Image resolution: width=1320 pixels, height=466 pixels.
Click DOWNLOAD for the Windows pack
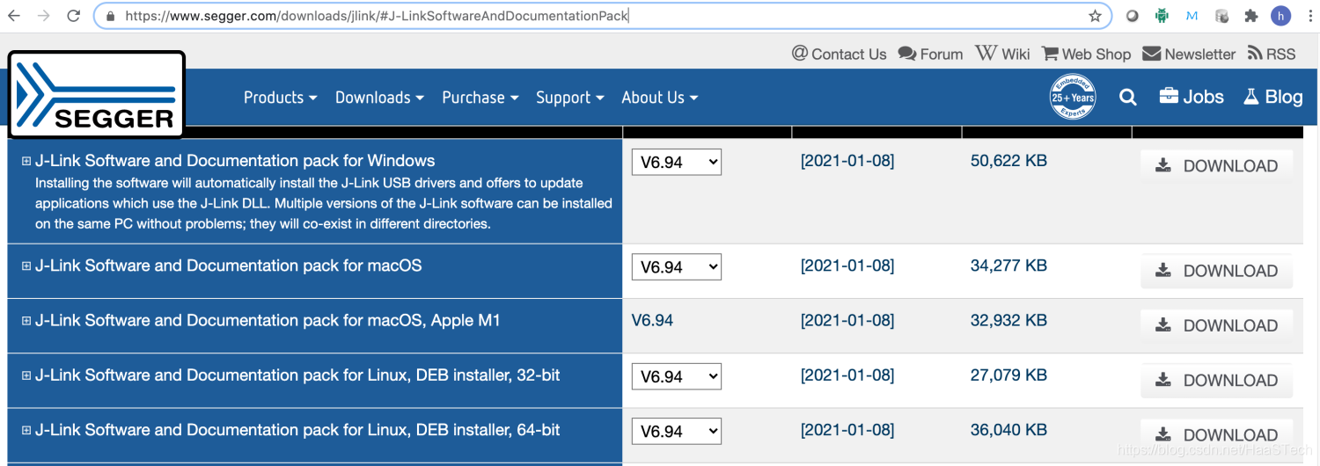1217,165
